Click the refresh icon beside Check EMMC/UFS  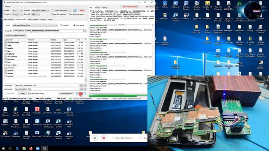(x=75, y=10)
